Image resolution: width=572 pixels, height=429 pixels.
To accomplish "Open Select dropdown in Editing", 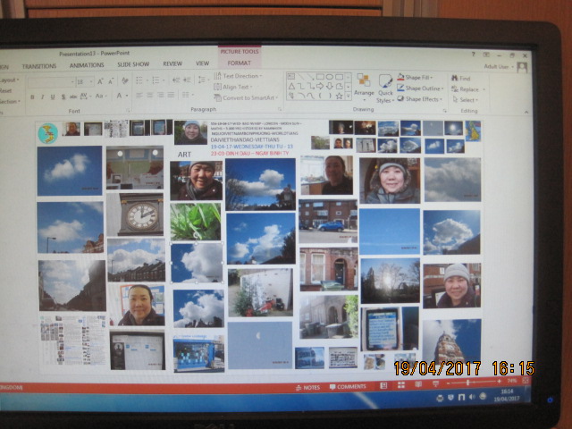I will [465, 99].
